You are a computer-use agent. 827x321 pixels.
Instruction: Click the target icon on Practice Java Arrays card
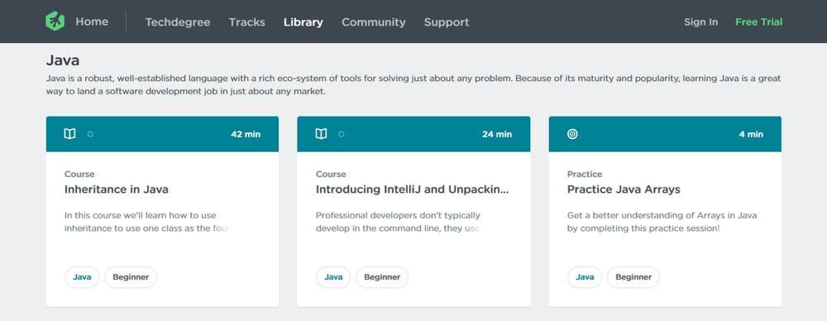[x=573, y=134]
